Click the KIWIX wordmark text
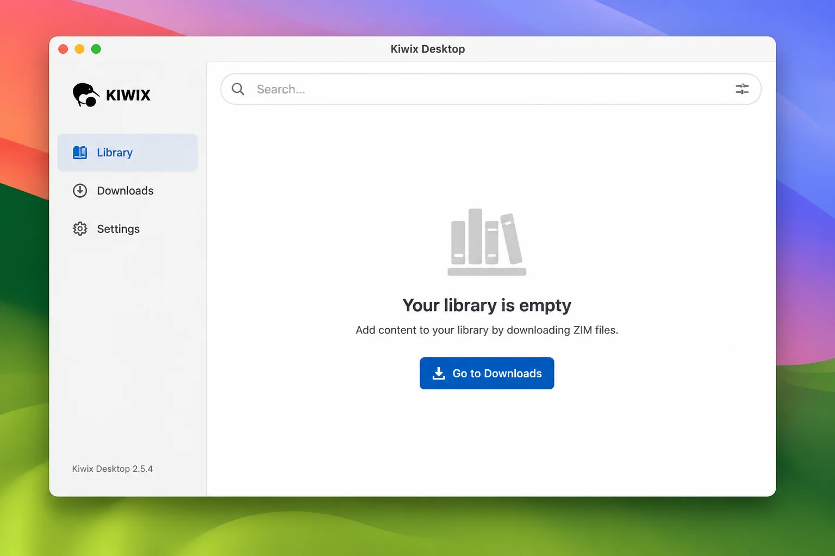The image size is (835, 556). [x=128, y=95]
